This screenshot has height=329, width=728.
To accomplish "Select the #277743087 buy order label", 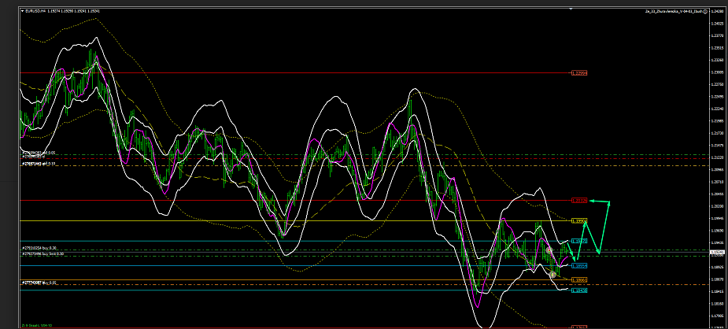I will tap(38, 282).
